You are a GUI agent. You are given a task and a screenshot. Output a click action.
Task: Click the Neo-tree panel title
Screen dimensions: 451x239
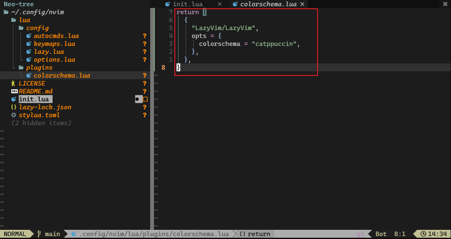tap(19, 4)
